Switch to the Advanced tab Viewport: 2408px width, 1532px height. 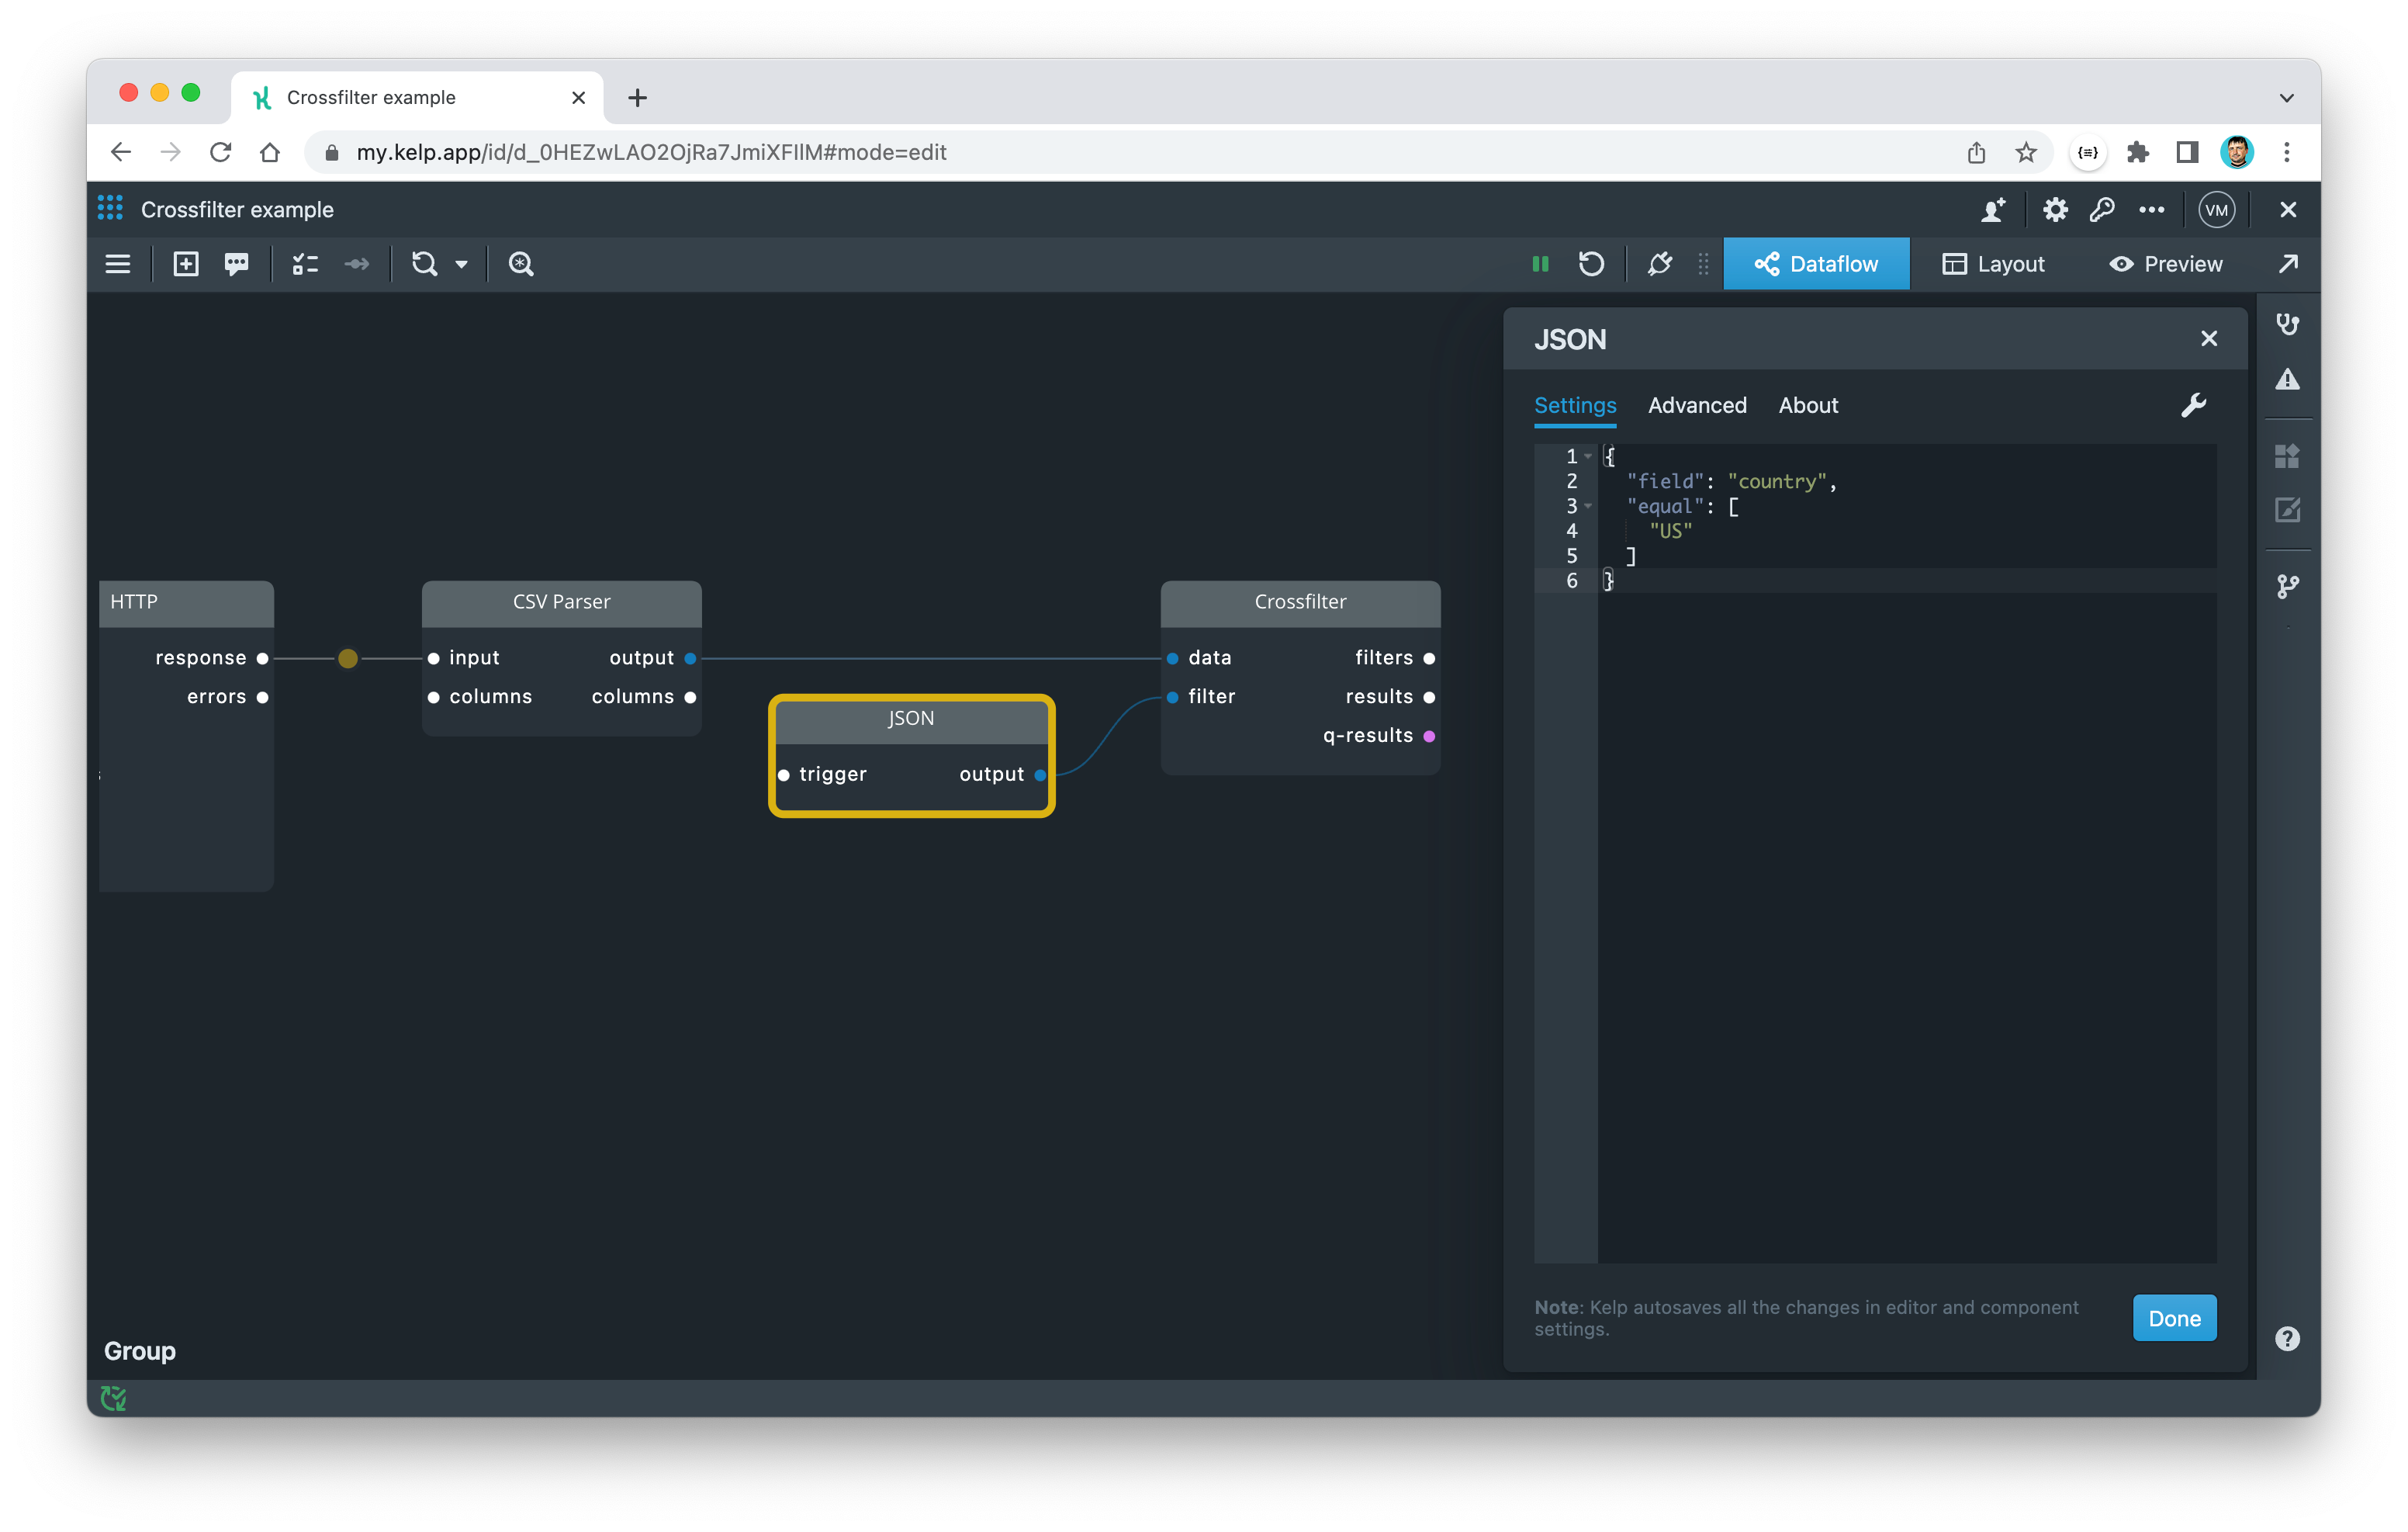[x=1697, y=405]
